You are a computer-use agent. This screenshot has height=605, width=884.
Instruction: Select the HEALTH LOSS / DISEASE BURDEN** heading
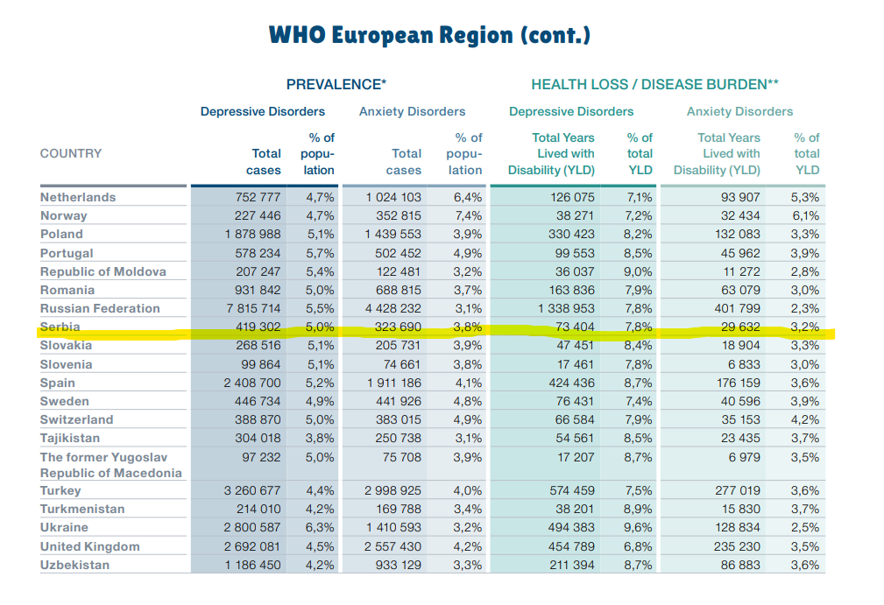[654, 85]
